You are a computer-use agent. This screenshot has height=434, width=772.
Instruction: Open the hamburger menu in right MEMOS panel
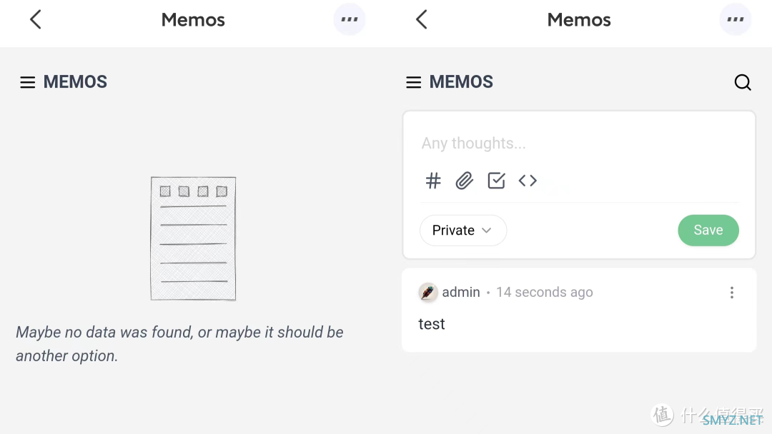[x=414, y=82]
